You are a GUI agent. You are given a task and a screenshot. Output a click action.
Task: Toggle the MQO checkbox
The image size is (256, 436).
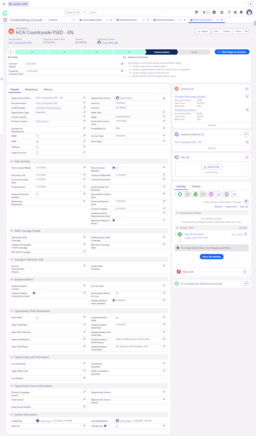(x=37, y=136)
